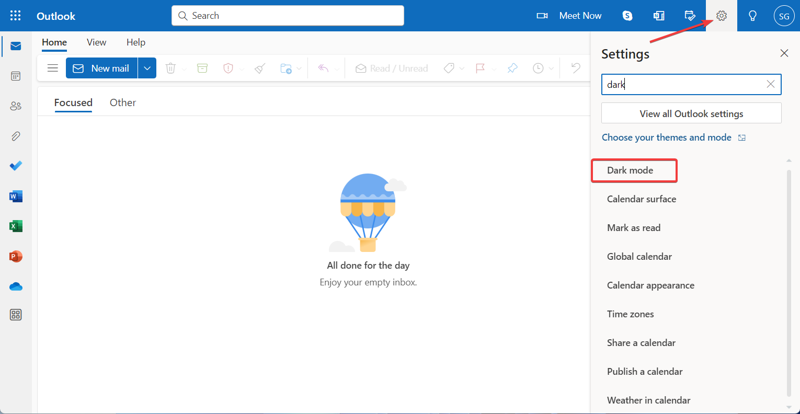Image resolution: width=800 pixels, height=414 pixels.
Task: Open the My Day calendar-check pane
Action: click(690, 16)
